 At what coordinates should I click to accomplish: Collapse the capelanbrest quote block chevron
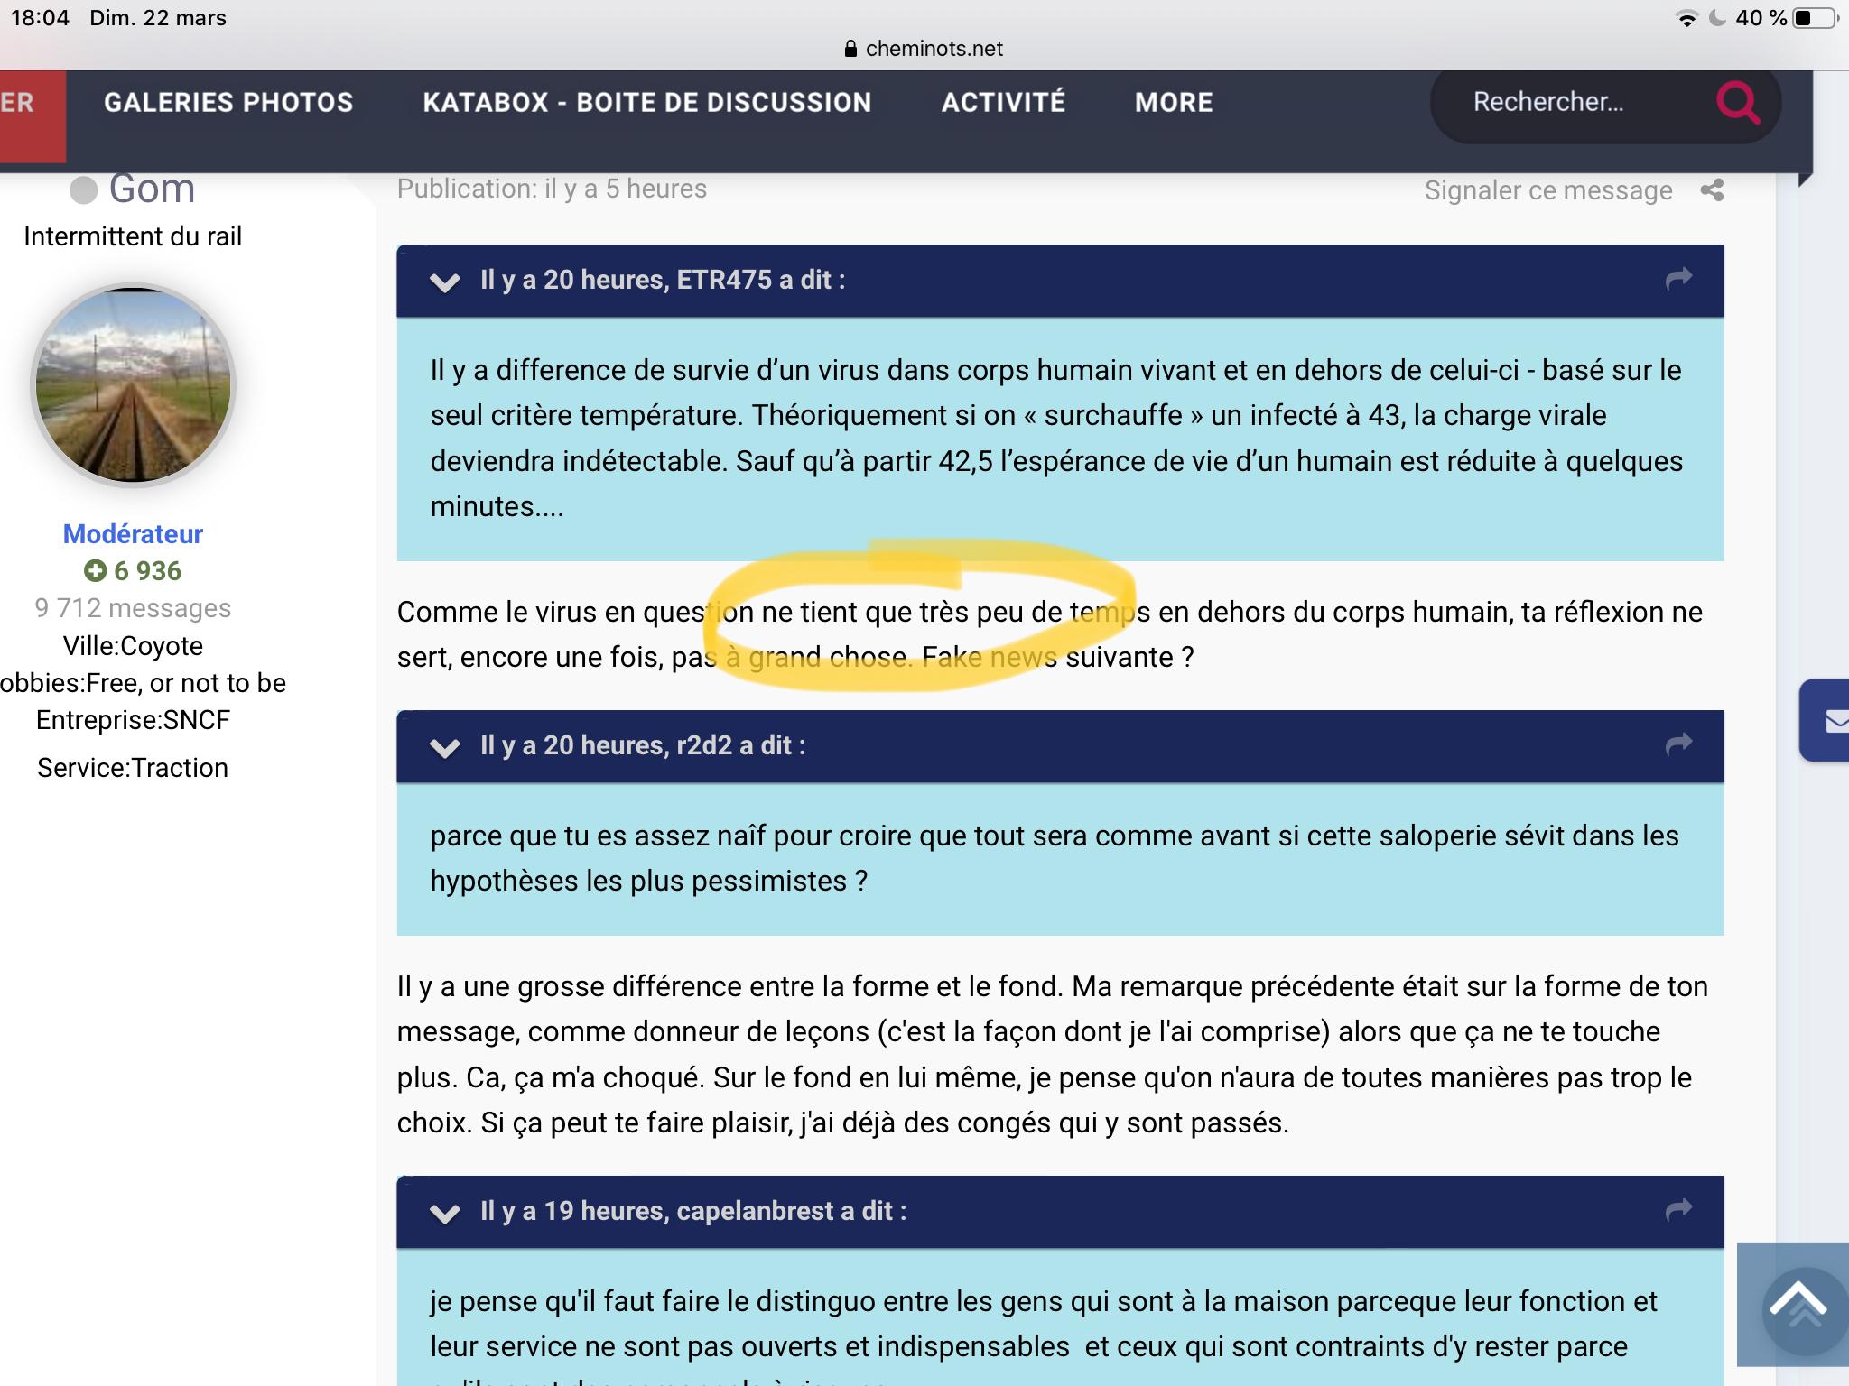click(444, 1213)
